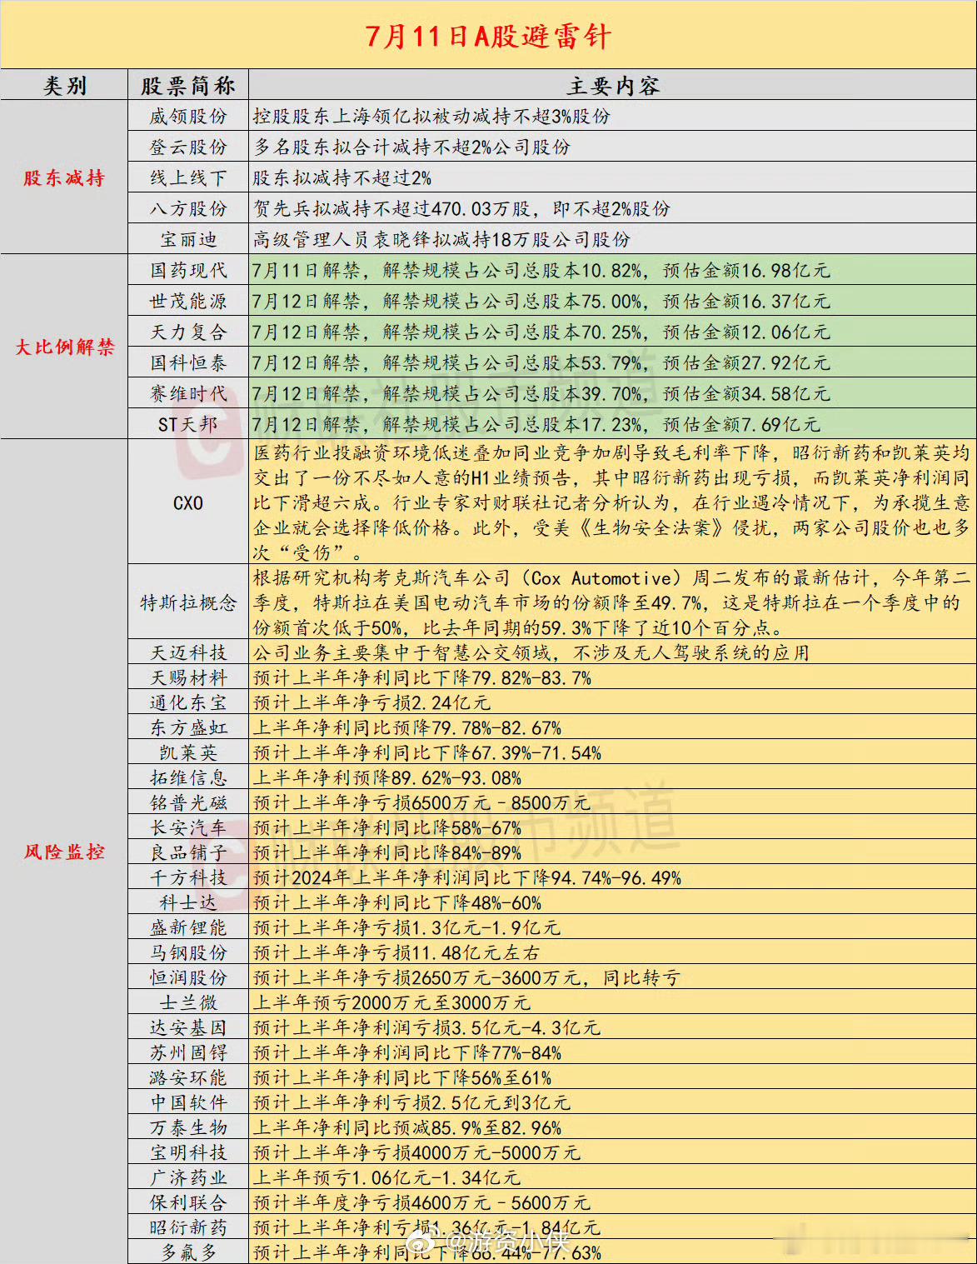Click the unlock row with '预估金额34.58亿元'
Viewport: 977px width, 1264px height.
coord(612,394)
